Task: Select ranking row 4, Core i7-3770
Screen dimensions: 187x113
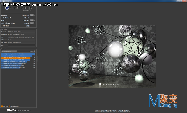Action: coord(18,60)
